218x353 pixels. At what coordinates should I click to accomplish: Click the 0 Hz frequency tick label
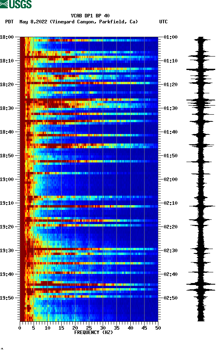[20, 328]
